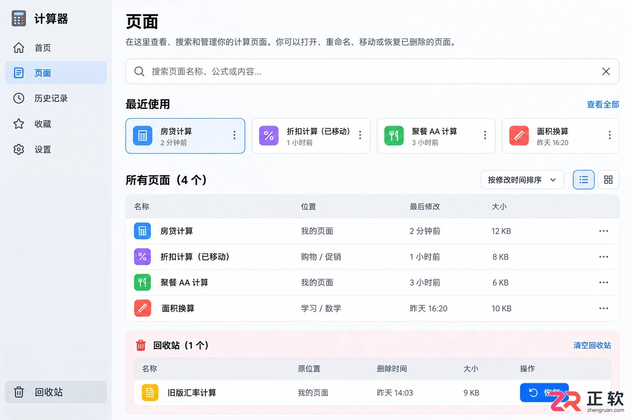Open 房贷计算 in the pages list
The height and width of the screenshot is (420, 631).
(x=372, y=231)
